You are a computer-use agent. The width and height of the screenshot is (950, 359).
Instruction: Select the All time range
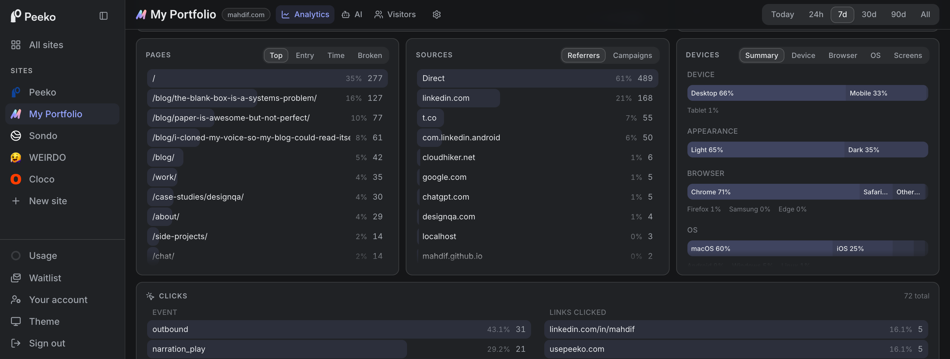pos(925,14)
